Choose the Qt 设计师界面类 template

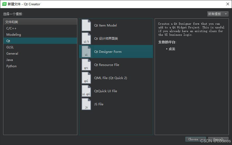point(116,38)
